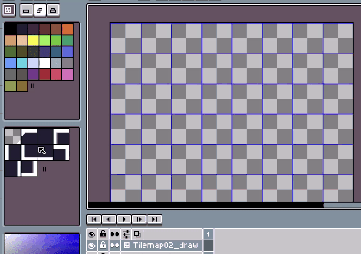The width and height of the screenshot is (361, 254).
Task: Toggle the lock for all layers in the header
Action: [x=103, y=234]
